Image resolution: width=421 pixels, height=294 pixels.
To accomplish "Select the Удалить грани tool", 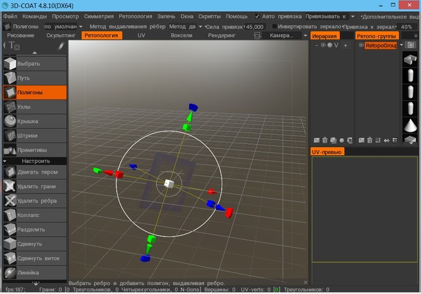I will [34, 186].
